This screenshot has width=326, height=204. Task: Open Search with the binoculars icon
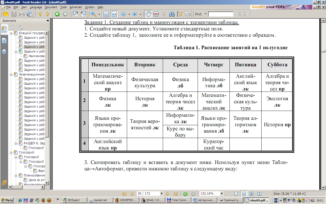(x=172, y=14)
